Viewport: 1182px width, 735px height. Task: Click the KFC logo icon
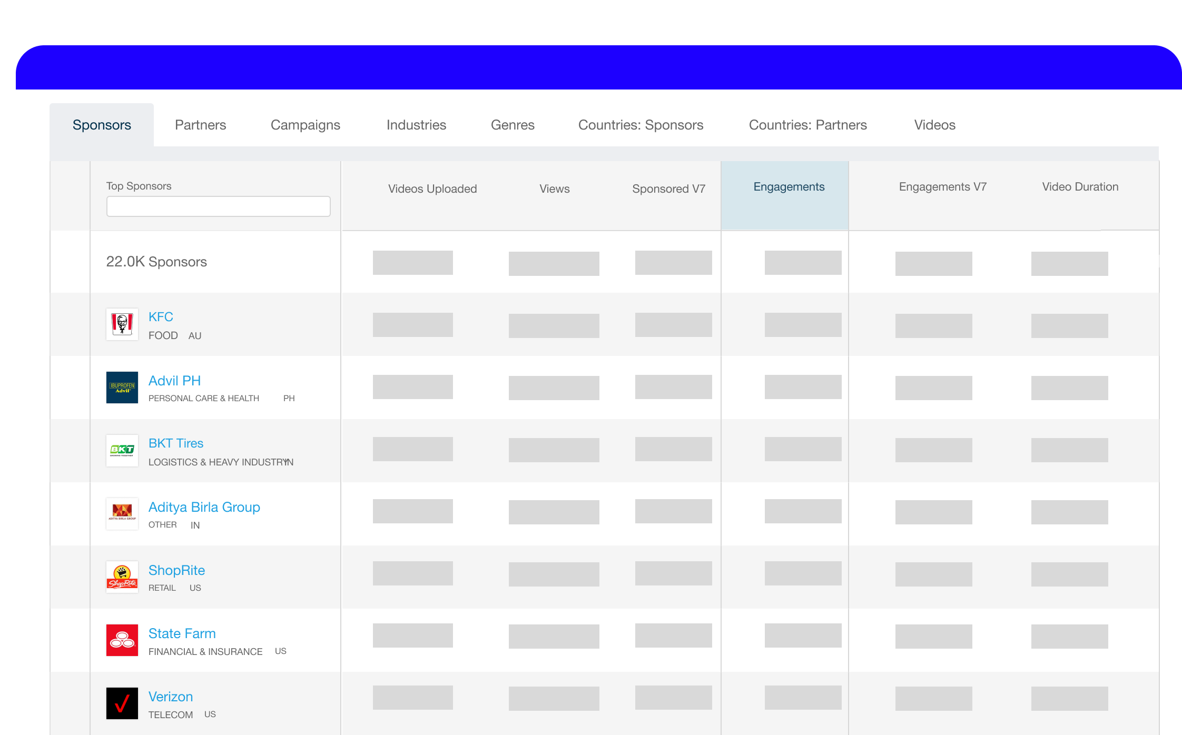pos(122,324)
